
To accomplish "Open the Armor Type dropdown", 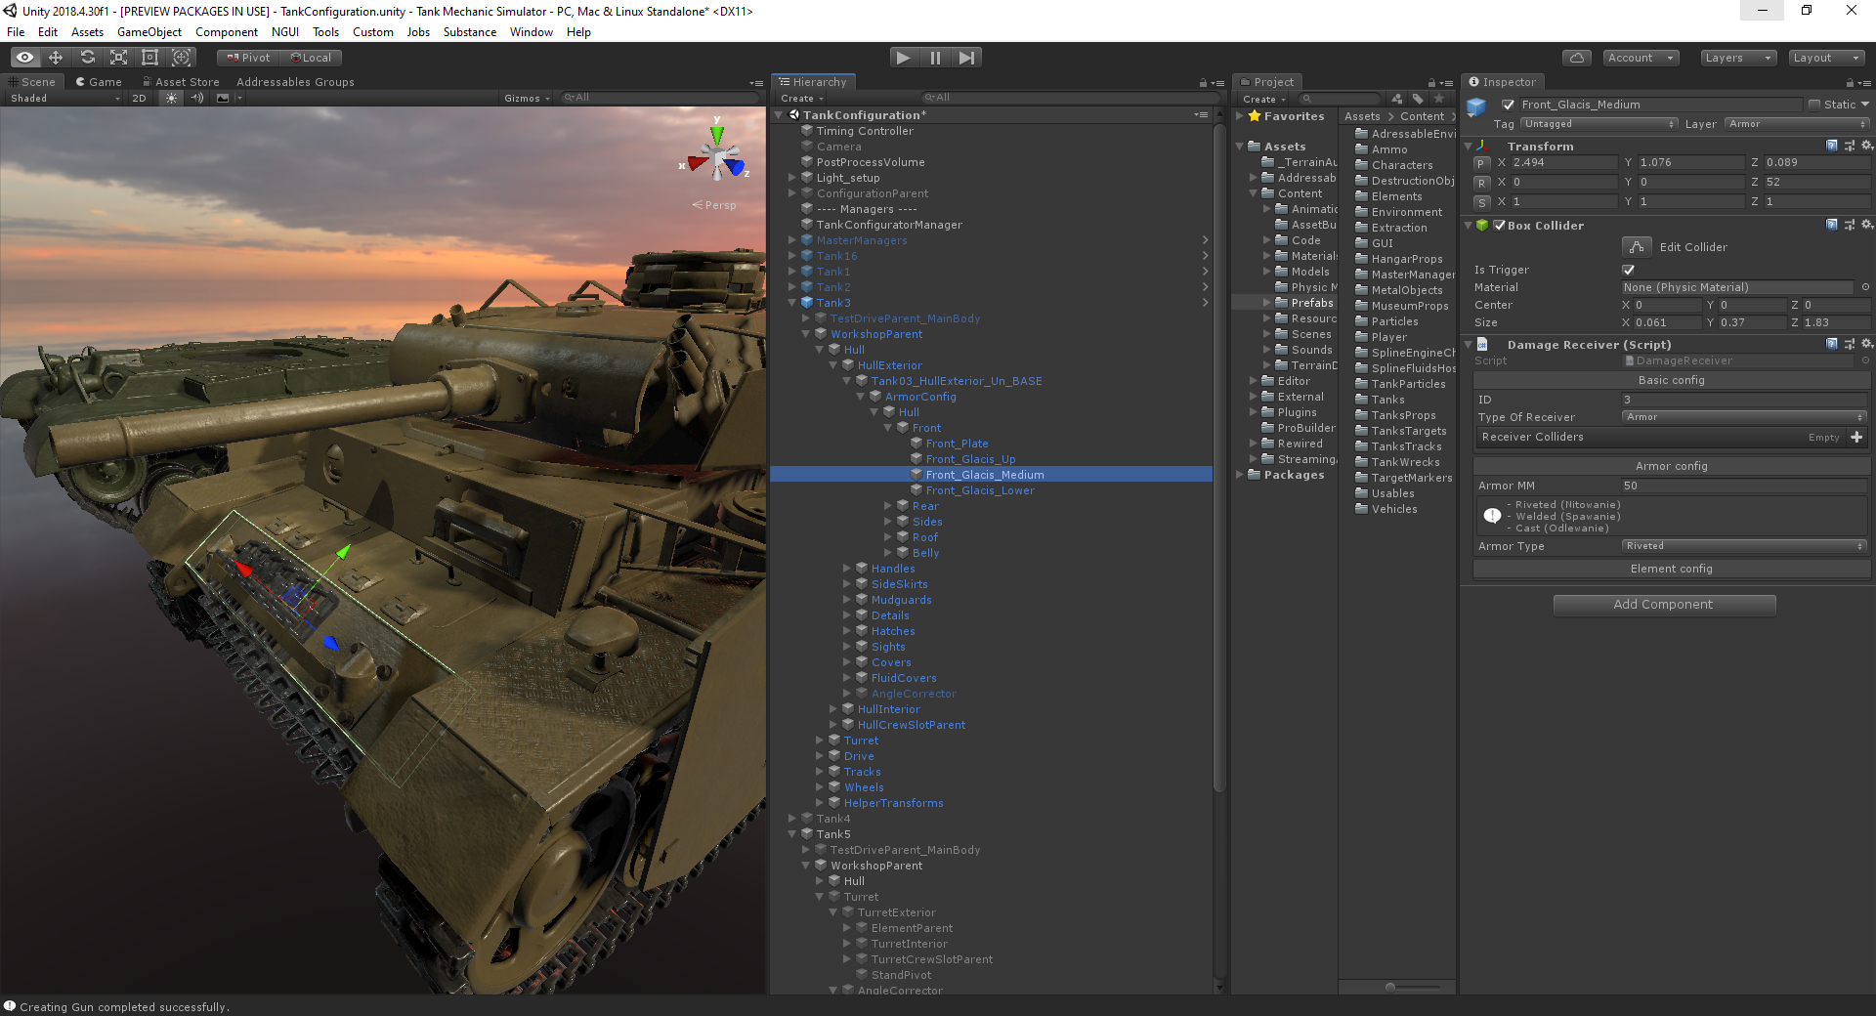I will click(x=1744, y=546).
